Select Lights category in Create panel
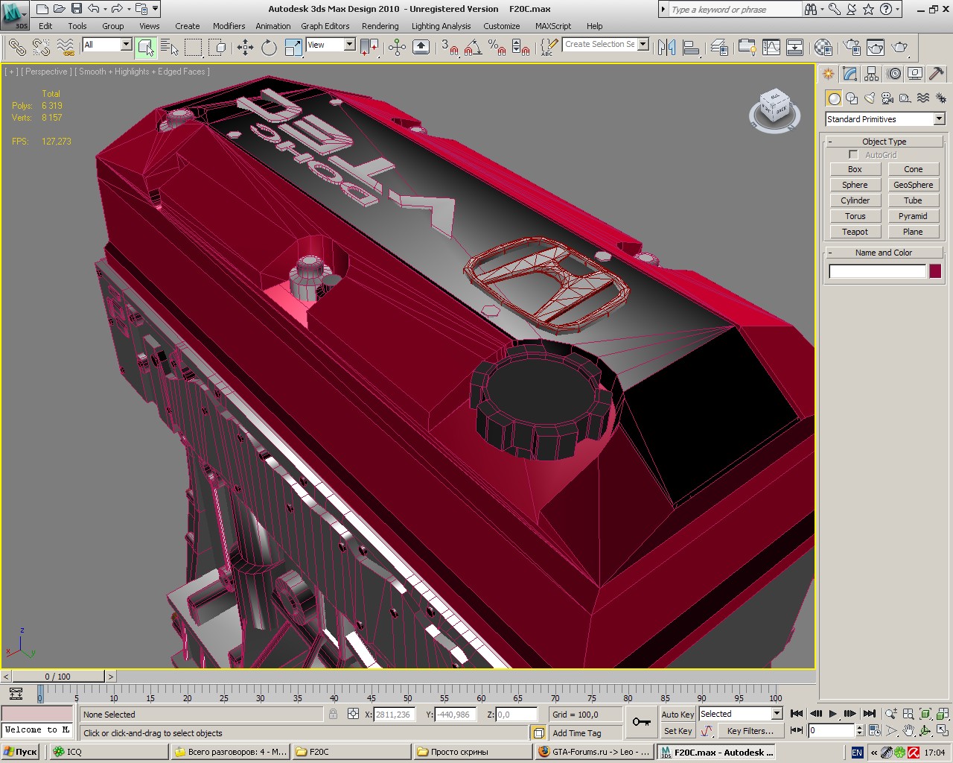 870,98
